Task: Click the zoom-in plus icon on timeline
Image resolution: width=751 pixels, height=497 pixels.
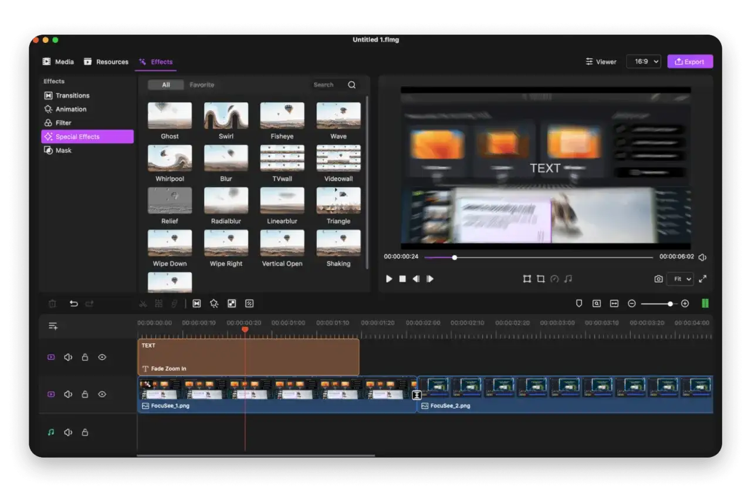Action: (685, 303)
